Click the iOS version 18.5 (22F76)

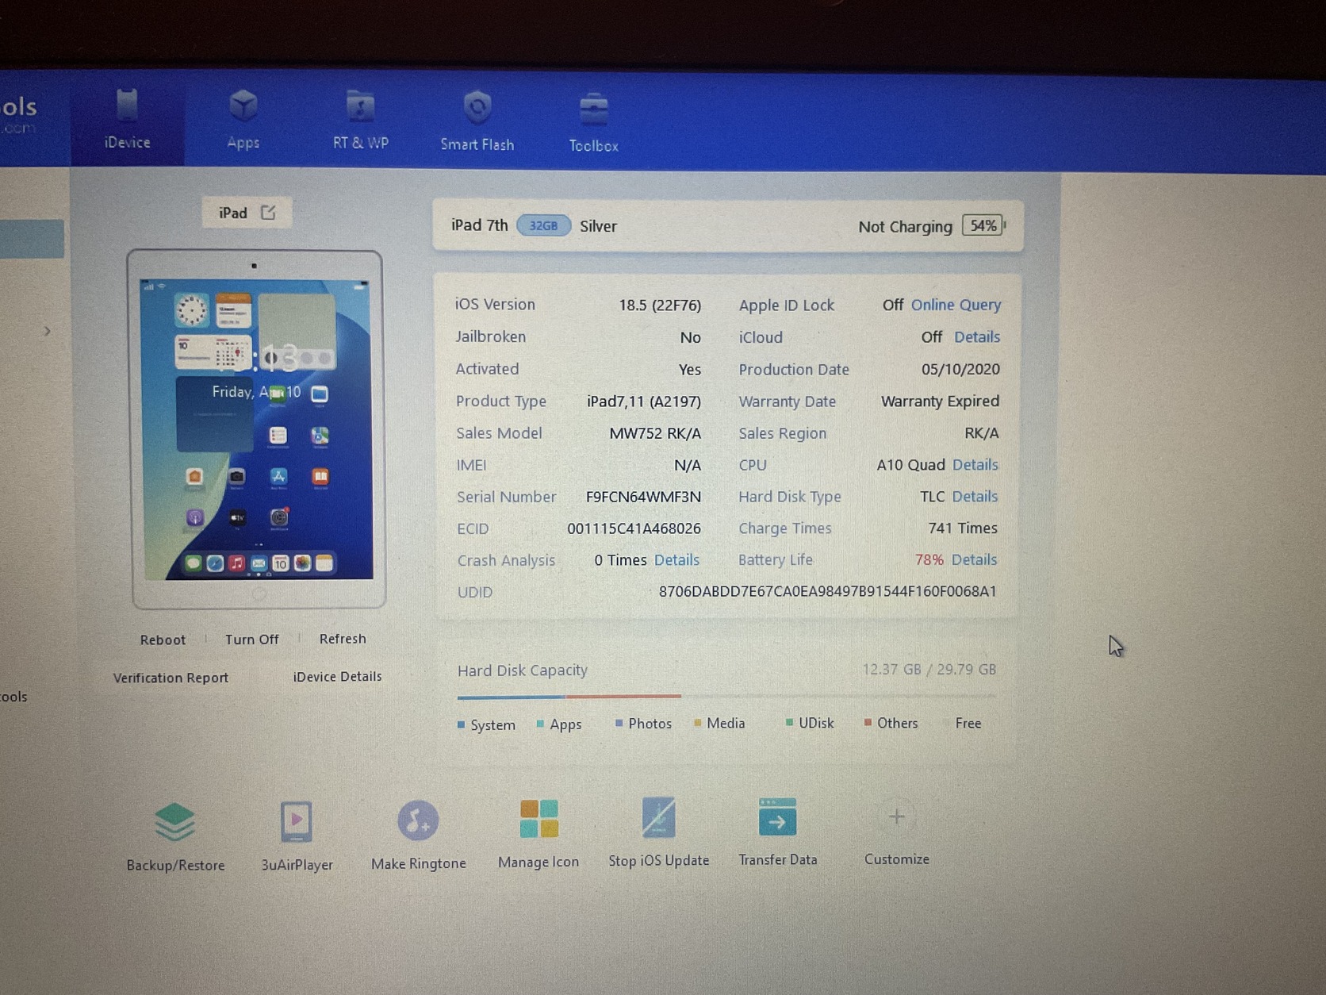point(660,305)
